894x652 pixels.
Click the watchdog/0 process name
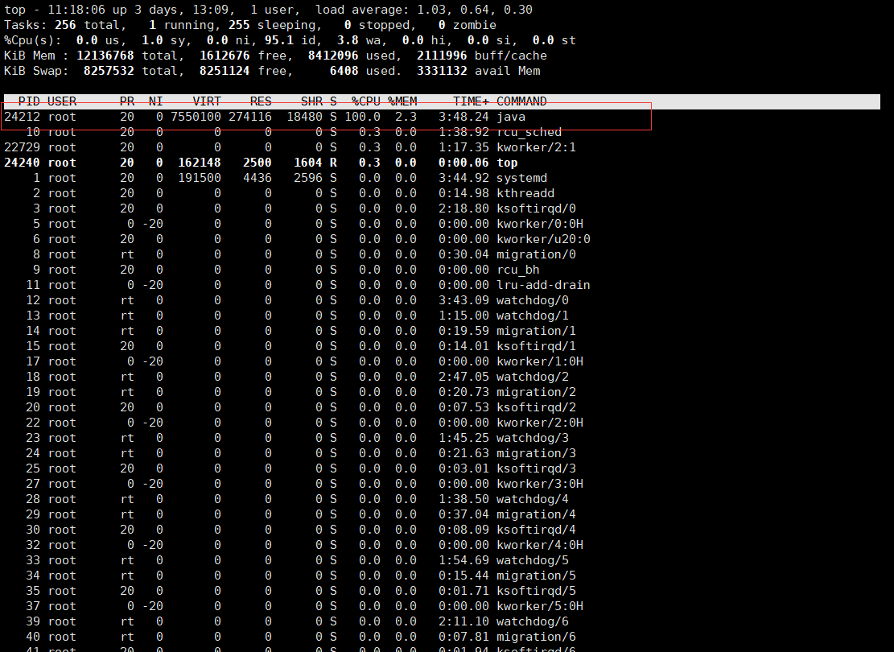[532, 300]
